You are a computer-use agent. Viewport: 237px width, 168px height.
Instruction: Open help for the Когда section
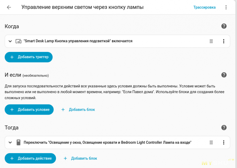[224, 26]
